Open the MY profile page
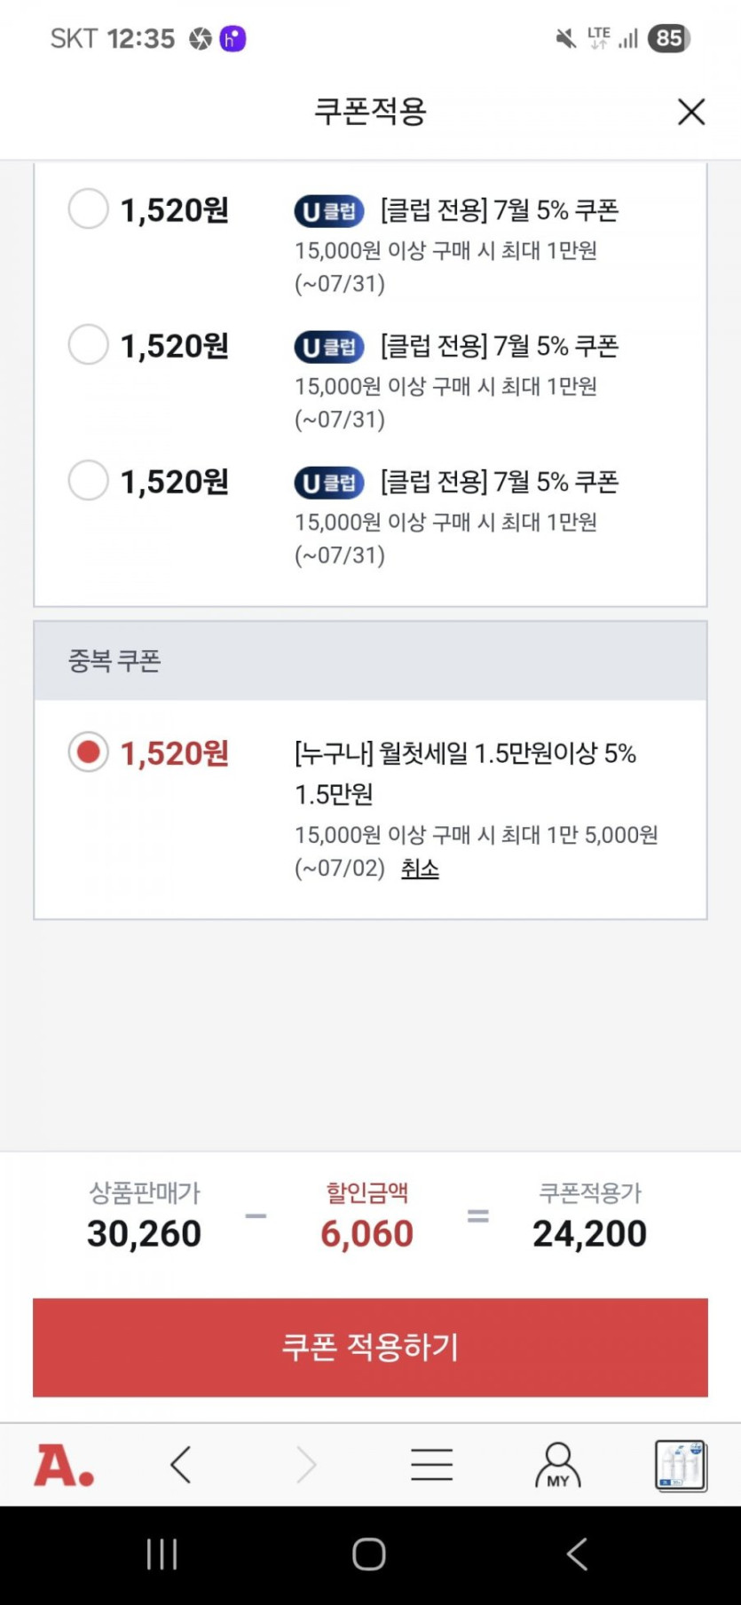This screenshot has height=1605, width=741. [x=557, y=1465]
